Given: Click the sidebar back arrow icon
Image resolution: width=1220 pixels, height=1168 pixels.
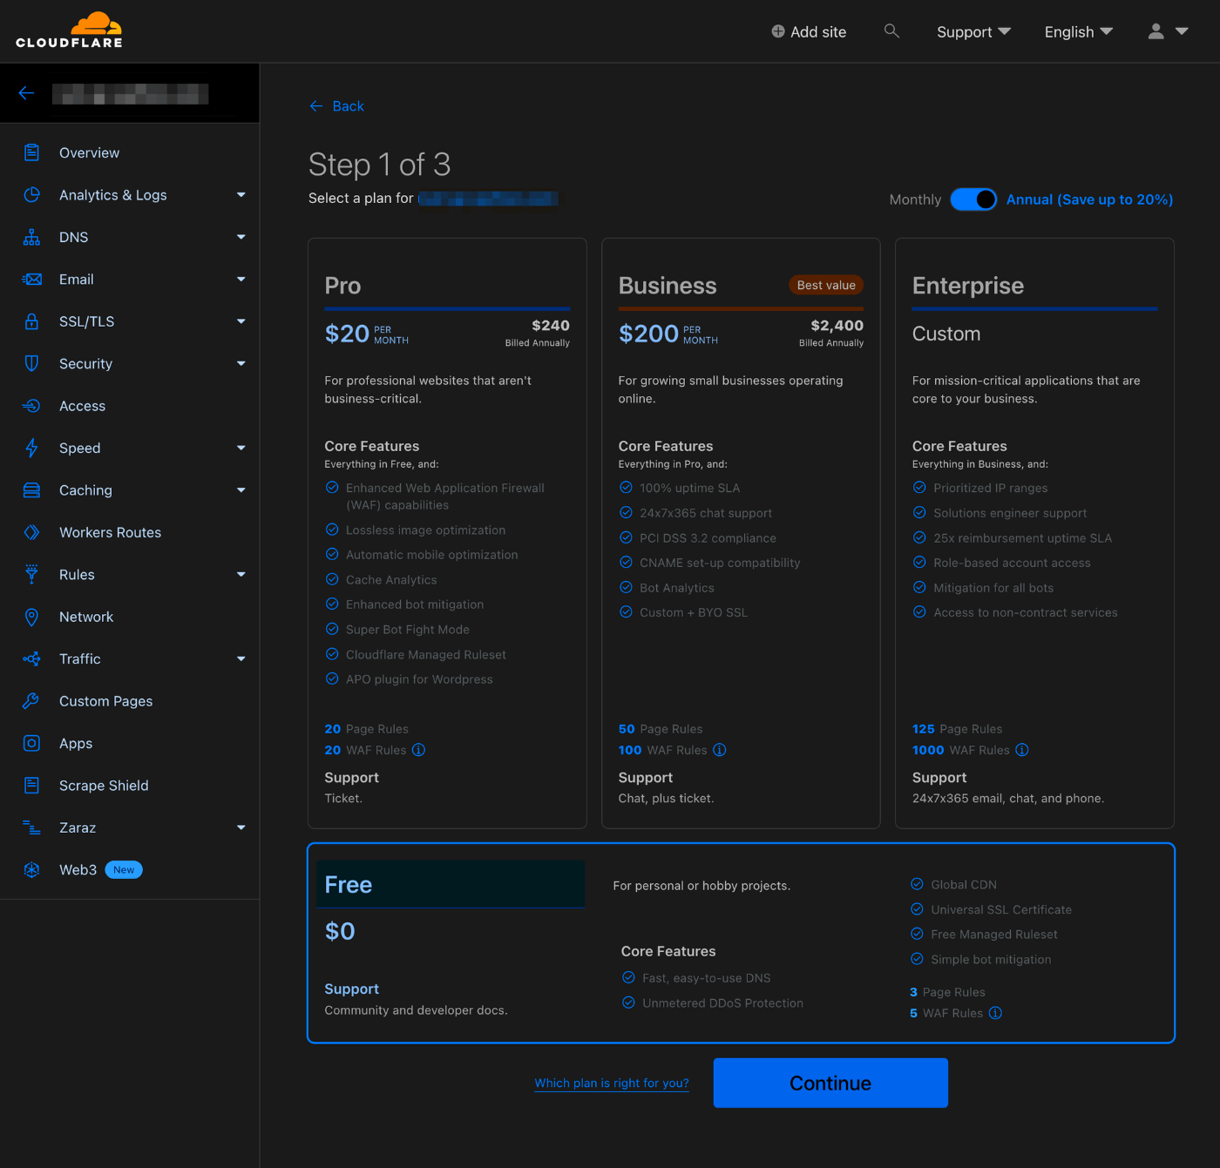Looking at the screenshot, I should pyautogui.click(x=27, y=93).
